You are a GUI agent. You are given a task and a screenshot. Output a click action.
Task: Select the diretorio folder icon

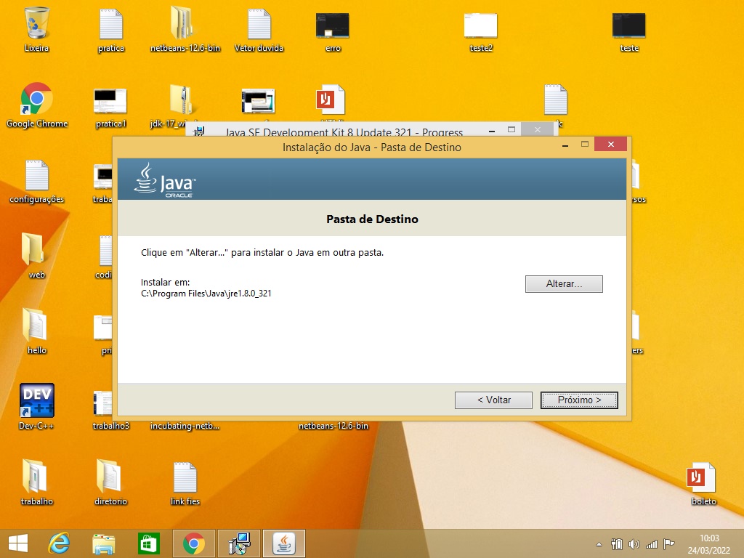[x=110, y=482]
